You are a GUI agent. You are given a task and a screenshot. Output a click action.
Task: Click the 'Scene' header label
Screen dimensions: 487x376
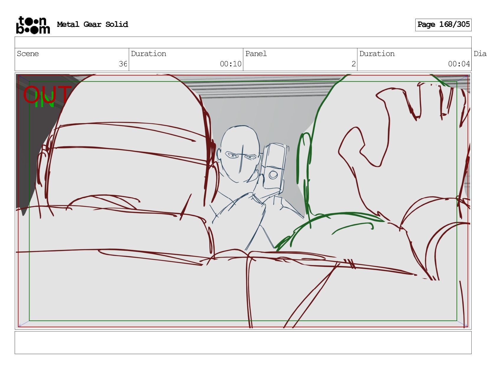[x=28, y=54]
